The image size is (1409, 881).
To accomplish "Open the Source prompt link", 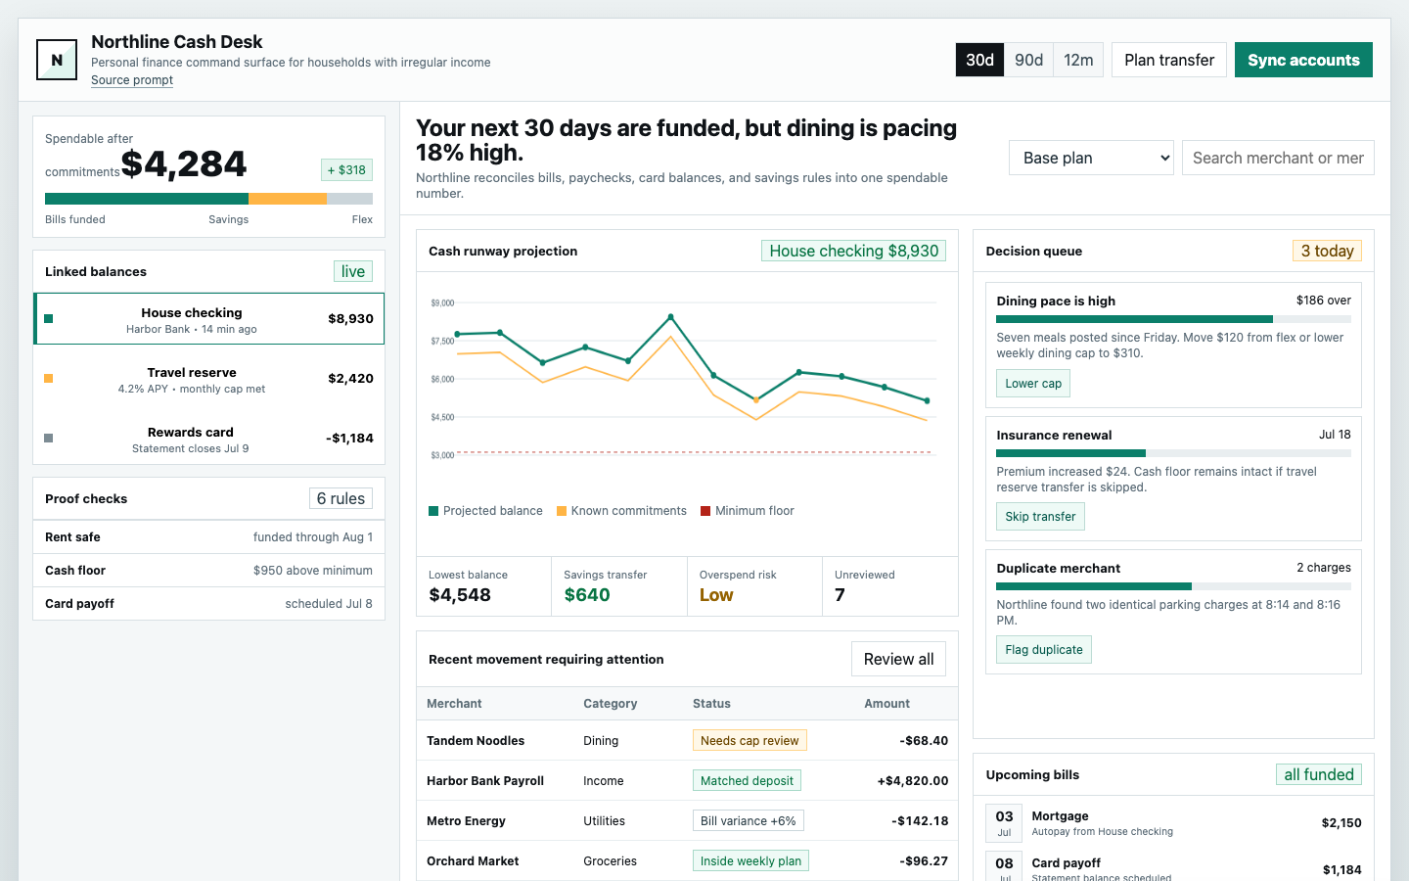I will point(132,80).
